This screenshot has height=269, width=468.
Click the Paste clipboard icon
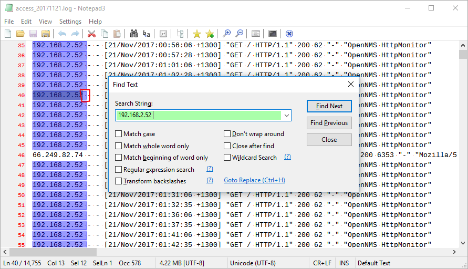pos(117,34)
